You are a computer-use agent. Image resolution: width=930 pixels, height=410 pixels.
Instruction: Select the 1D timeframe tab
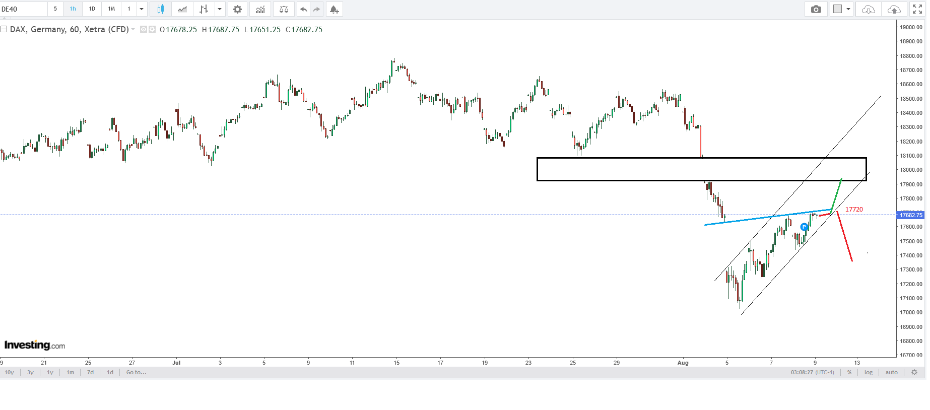(92, 9)
